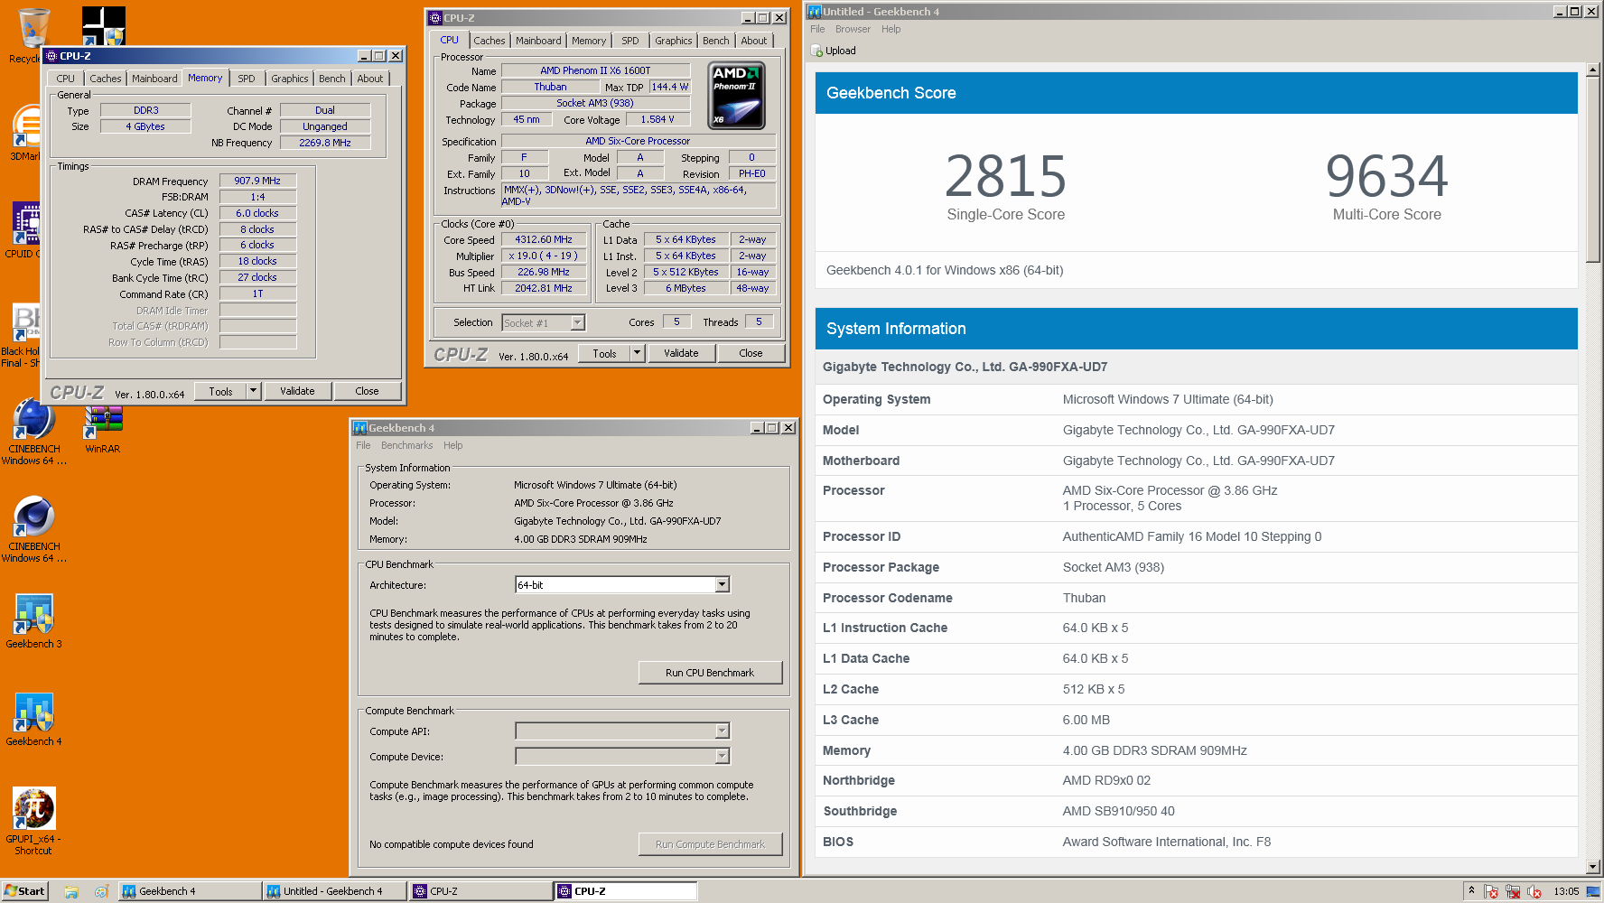Click the Start button

coord(24,891)
